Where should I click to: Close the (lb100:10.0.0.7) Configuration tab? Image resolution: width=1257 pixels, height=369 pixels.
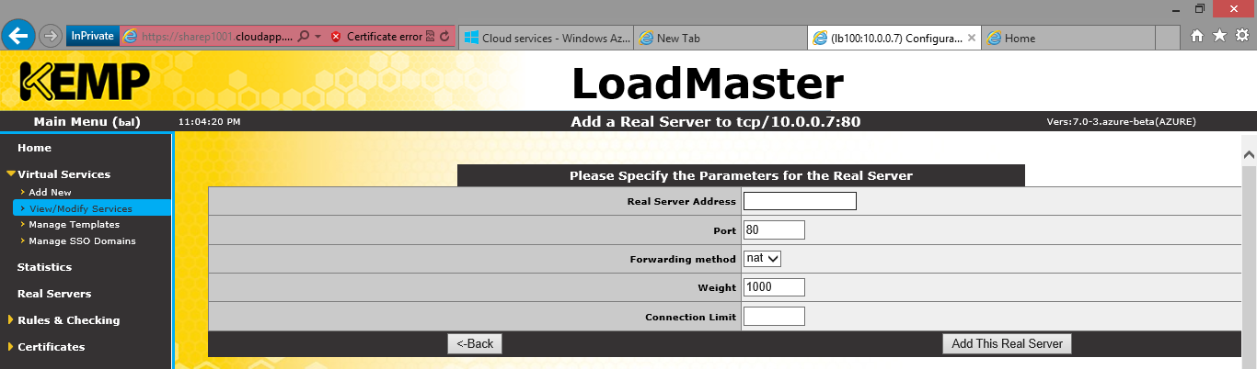coord(972,39)
